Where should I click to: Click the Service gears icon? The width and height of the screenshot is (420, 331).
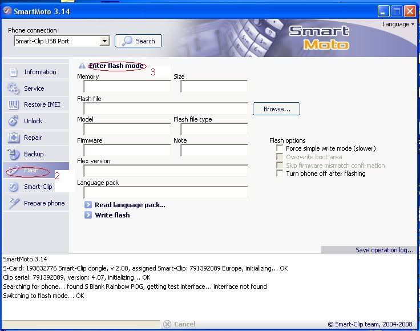click(x=13, y=88)
